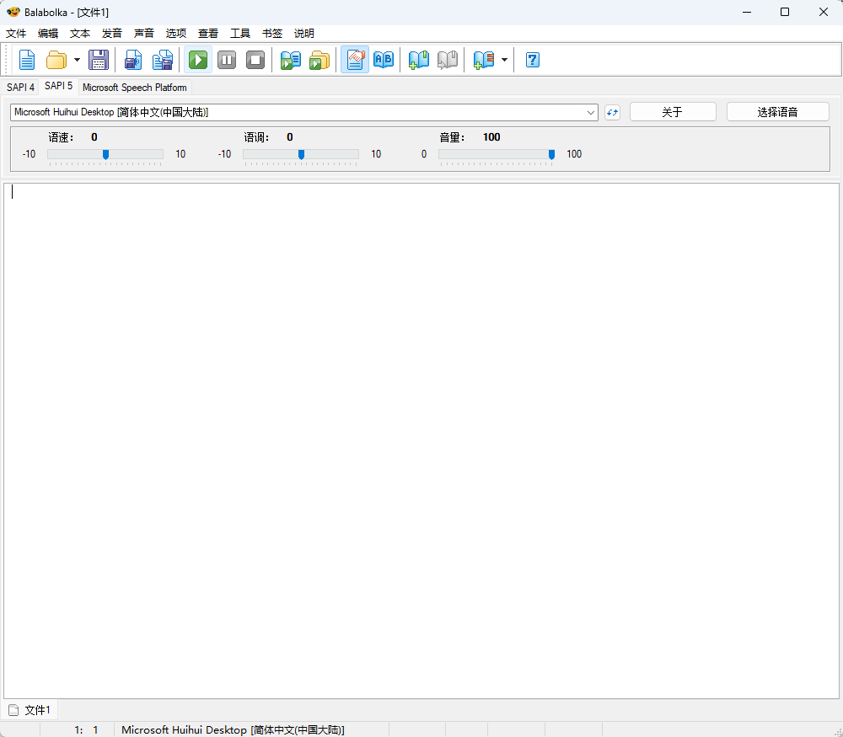Open the 文本 menu
The width and height of the screenshot is (843, 737).
pos(80,34)
